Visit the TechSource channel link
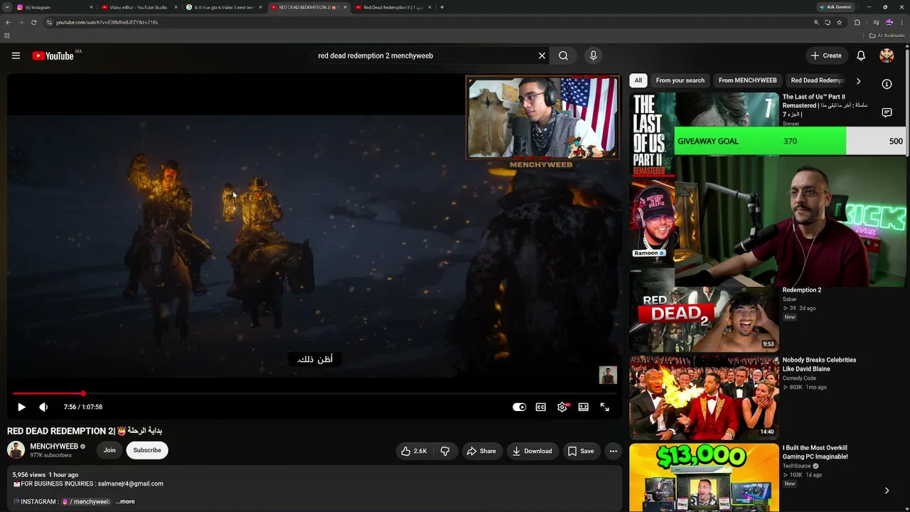The image size is (910, 512). [798, 466]
